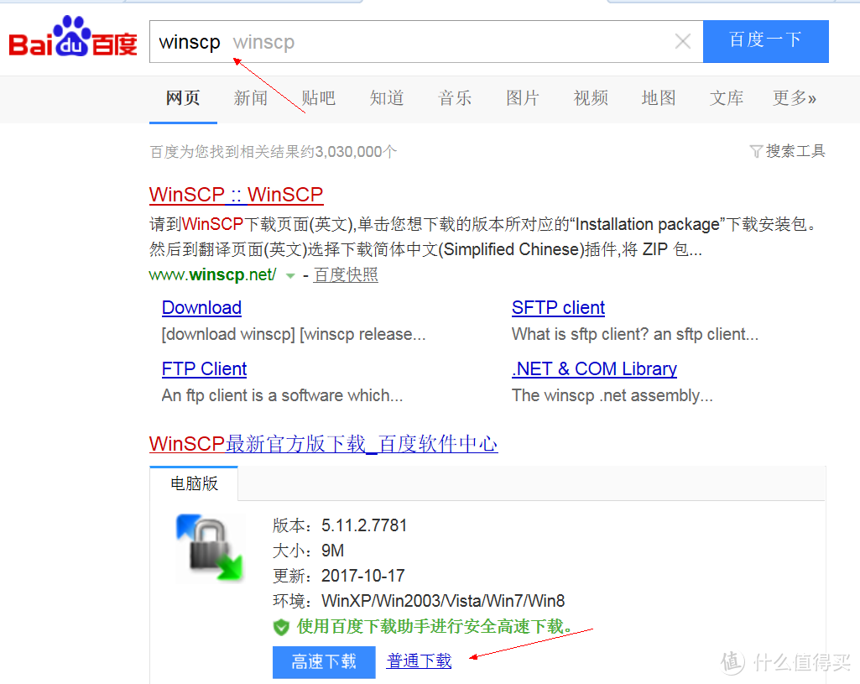
Task: Open the WinSCP :: WinSCP result link
Action: coord(236,195)
